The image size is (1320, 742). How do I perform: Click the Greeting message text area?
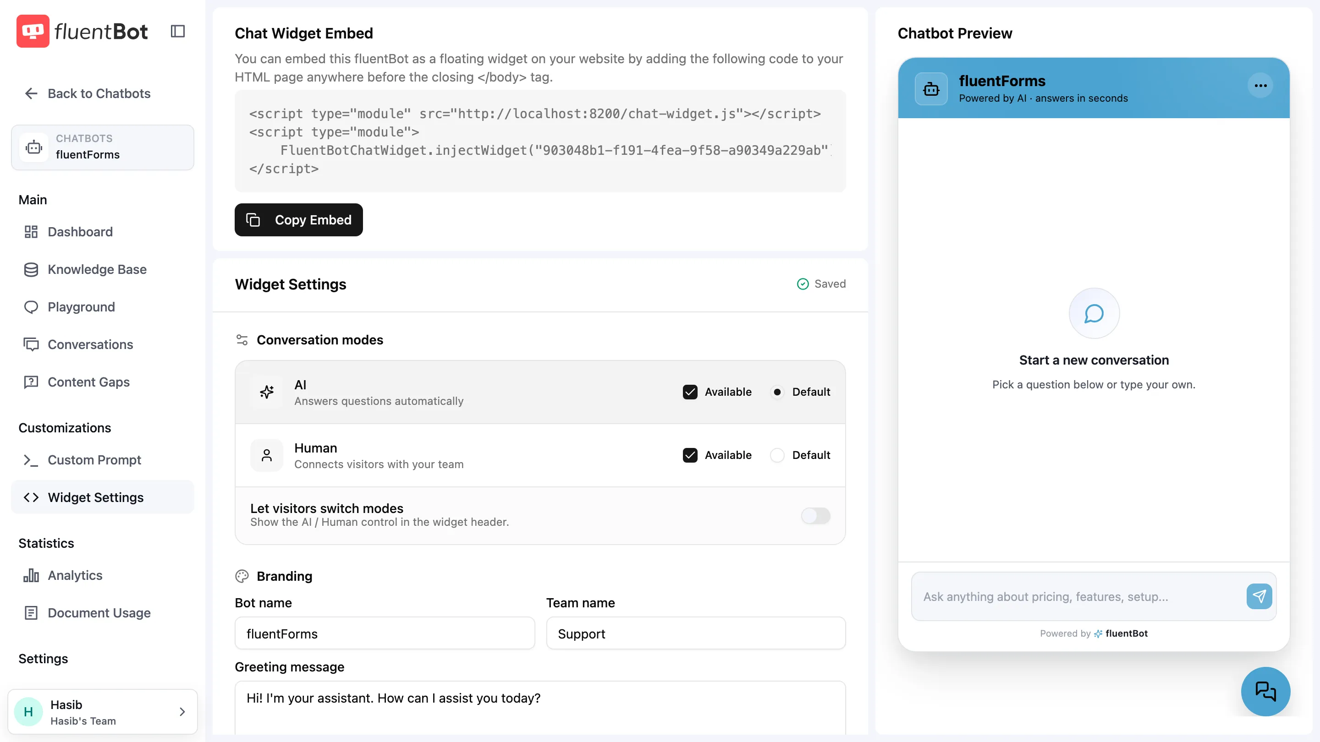[x=540, y=708]
